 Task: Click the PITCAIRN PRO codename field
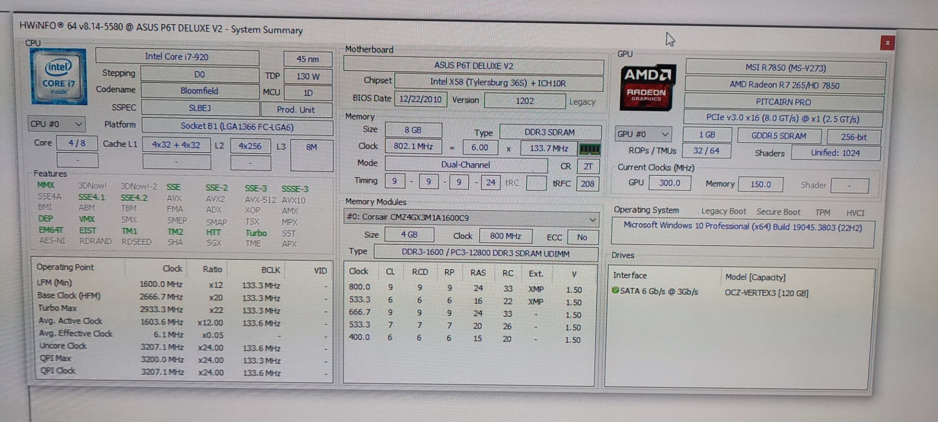point(784,102)
